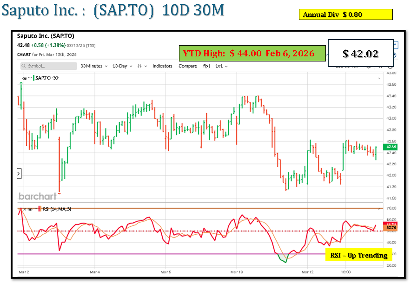
Task: Click the symbol search magnifier icon
Action: point(24,66)
